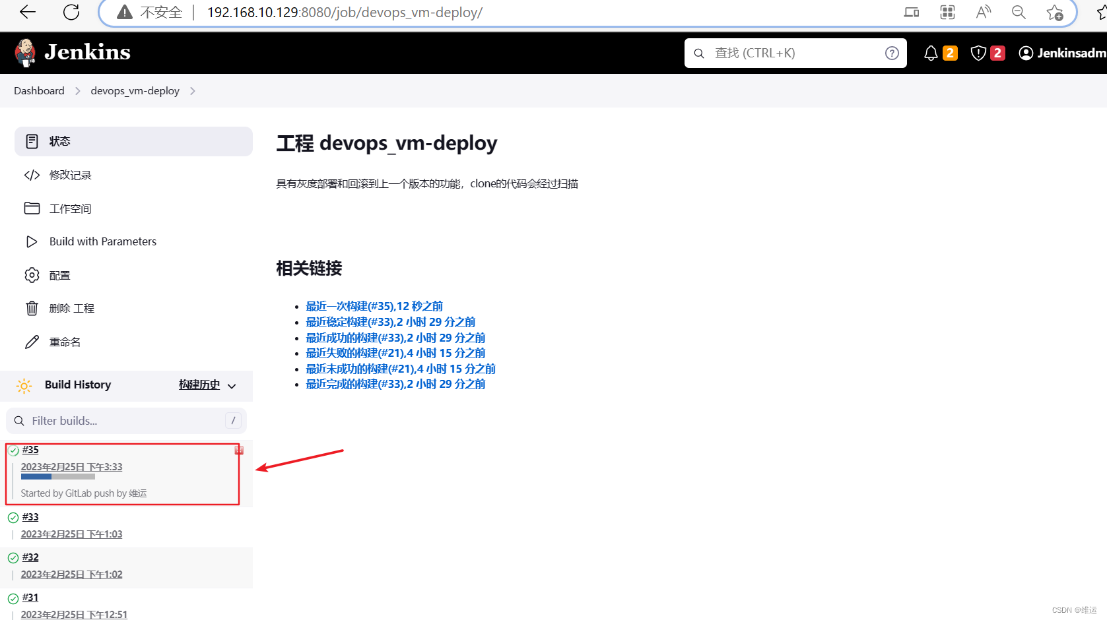Click the 状态 document icon
The width and height of the screenshot is (1107, 620).
[x=32, y=141]
